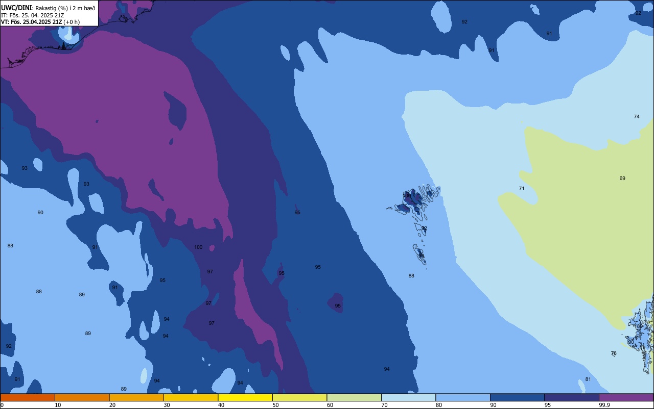The width and height of the screenshot is (654, 409).
Task: Click the map value 69 in green area
Action: click(622, 178)
